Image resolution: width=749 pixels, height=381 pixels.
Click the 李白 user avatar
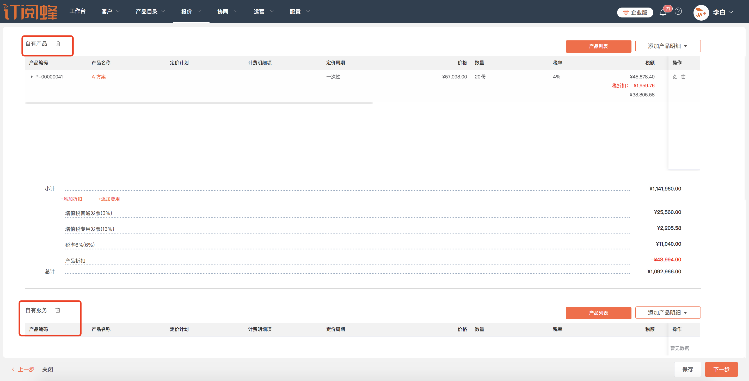[701, 12]
